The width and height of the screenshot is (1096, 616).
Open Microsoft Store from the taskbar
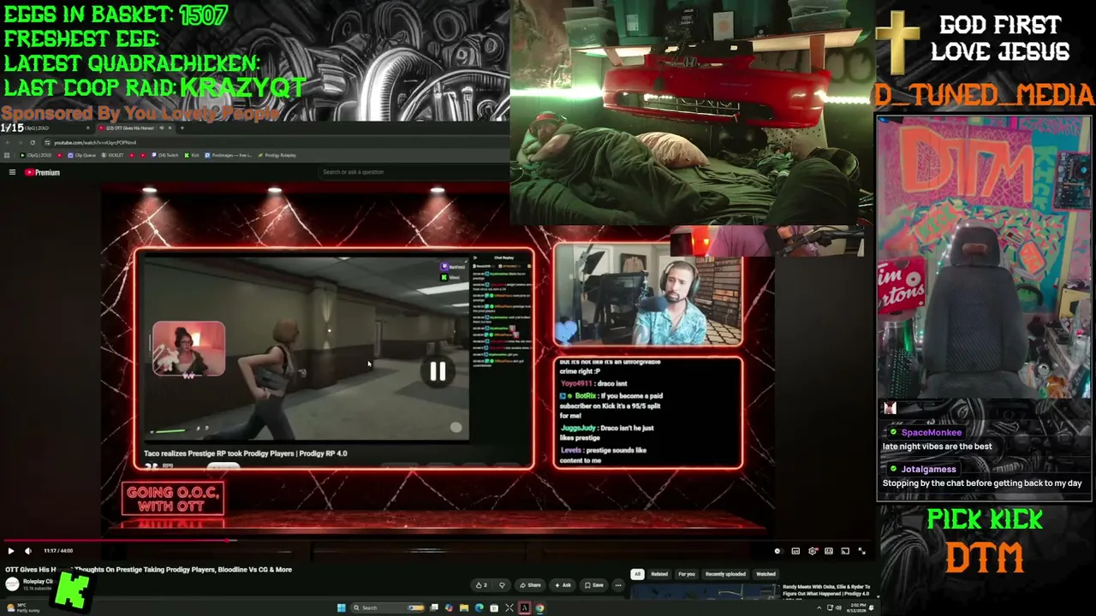pyautogui.click(x=494, y=607)
